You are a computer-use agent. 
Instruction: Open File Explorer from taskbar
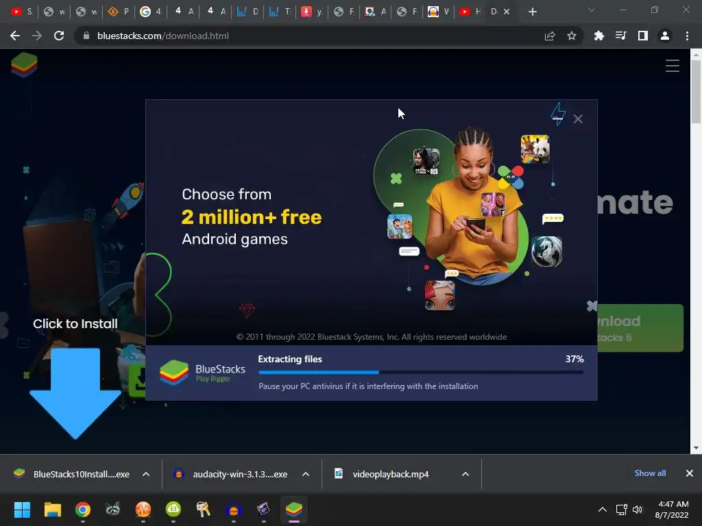[52, 510]
